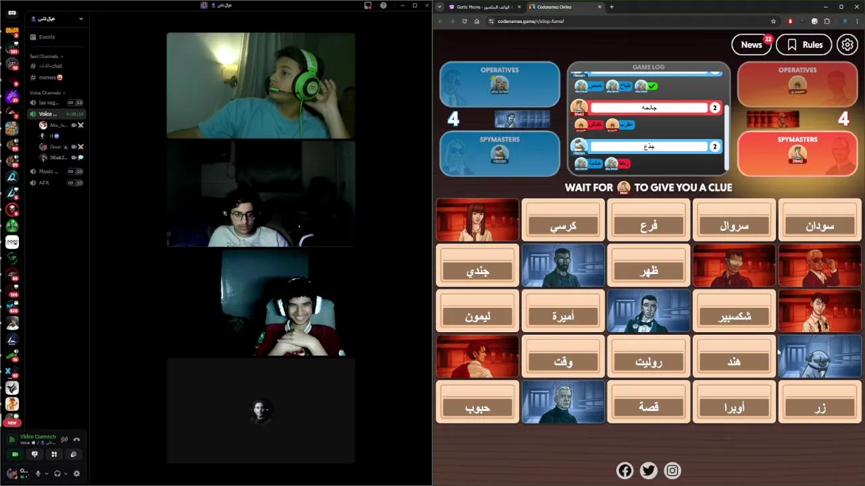
Task: Start Discord screen share
Action: coord(35,454)
